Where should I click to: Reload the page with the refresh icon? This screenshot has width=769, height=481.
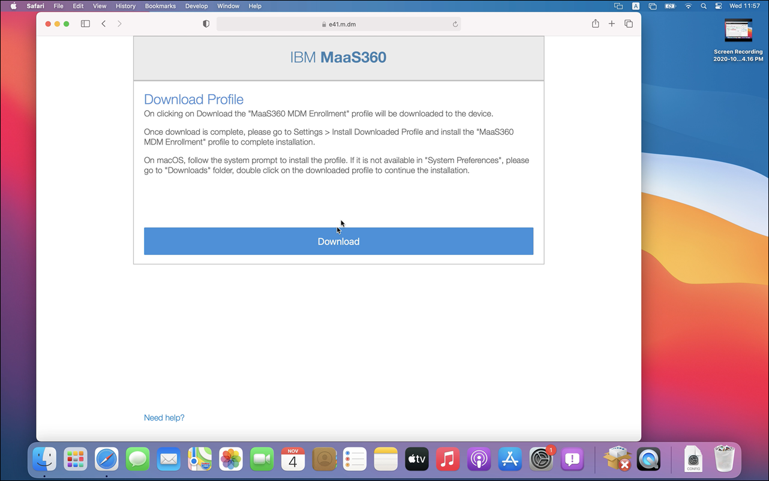(x=455, y=24)
